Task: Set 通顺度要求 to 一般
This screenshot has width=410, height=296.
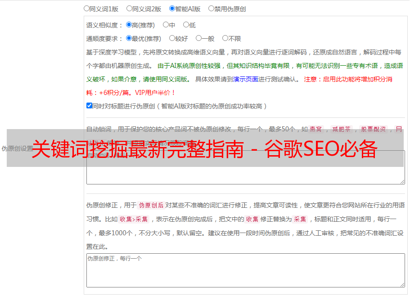Action: (199, 38)
